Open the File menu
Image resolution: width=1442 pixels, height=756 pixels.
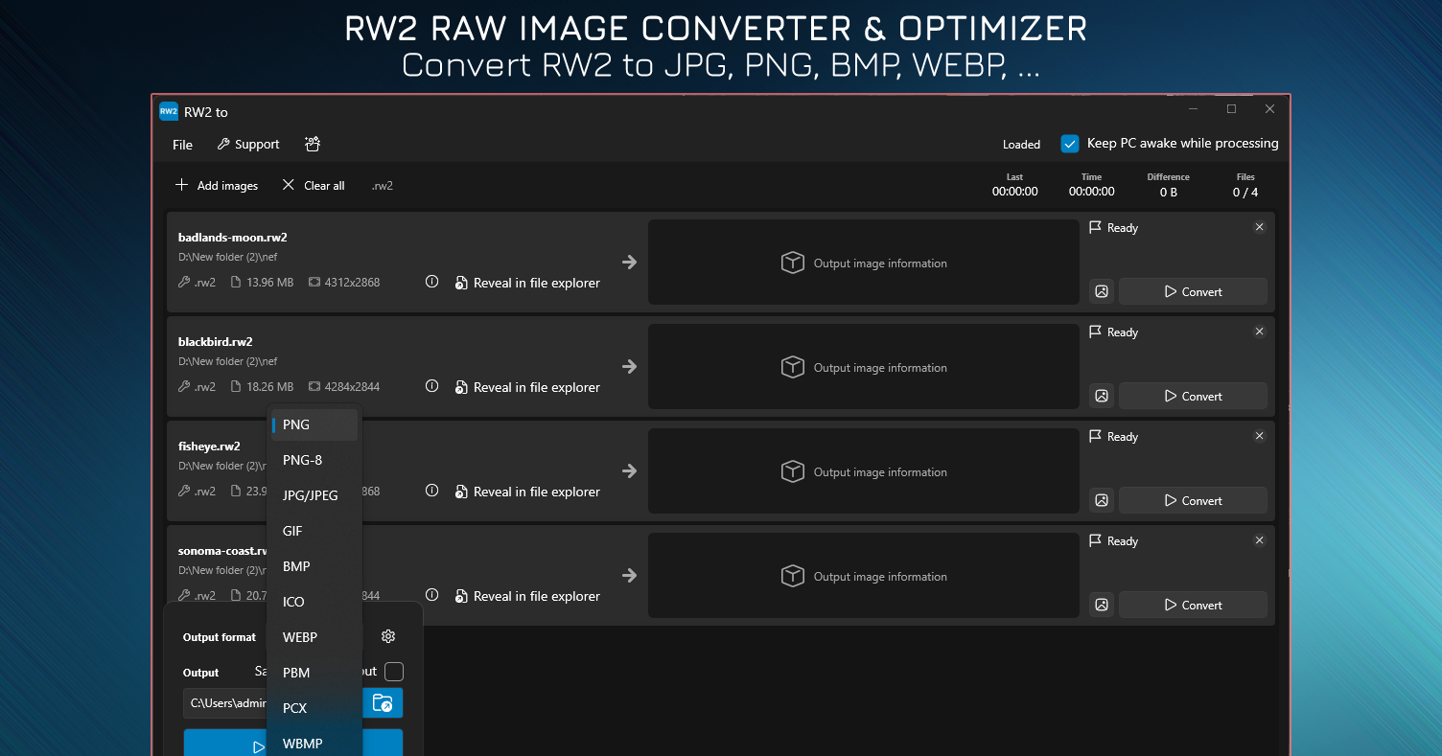181,144
